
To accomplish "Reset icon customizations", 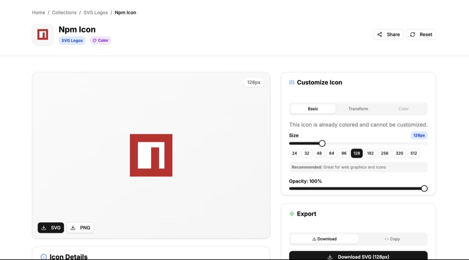I will (421, 34).
